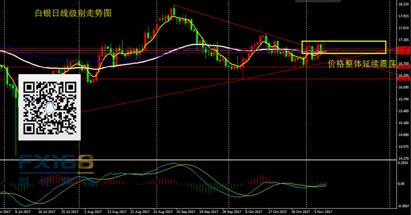Click the yellow rectangle consolidation box
This screenshot has width=411, height=215.
click(x=344, y=47)
